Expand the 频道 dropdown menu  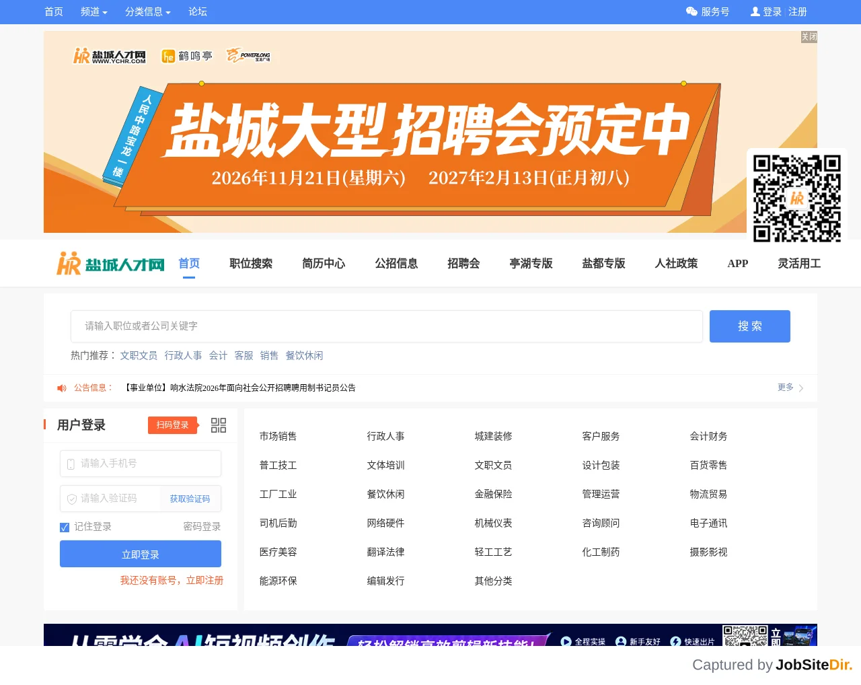coord(93,11)
